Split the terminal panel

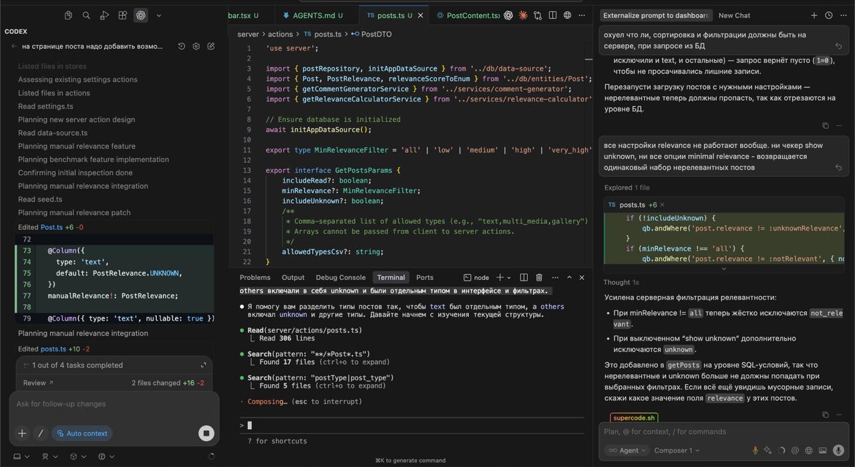(x=524, y=277)
